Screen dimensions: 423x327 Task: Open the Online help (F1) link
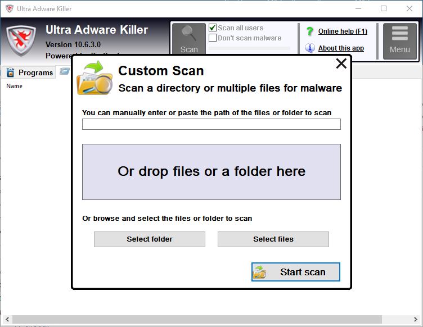pos(343,31)
